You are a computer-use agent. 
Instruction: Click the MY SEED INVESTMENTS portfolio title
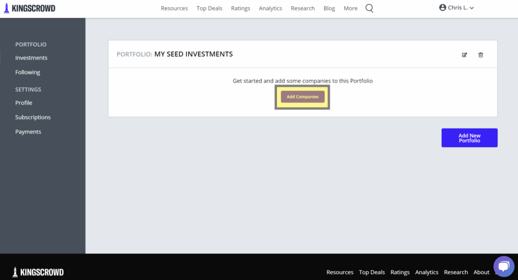coord(194,54)
